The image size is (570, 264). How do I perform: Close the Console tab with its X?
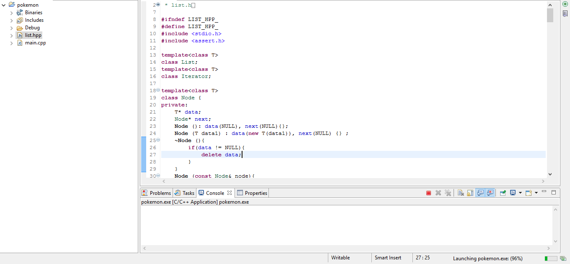point(230,193)
